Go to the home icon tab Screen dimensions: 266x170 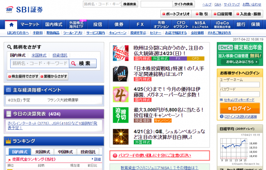click(x=11, y=25)
